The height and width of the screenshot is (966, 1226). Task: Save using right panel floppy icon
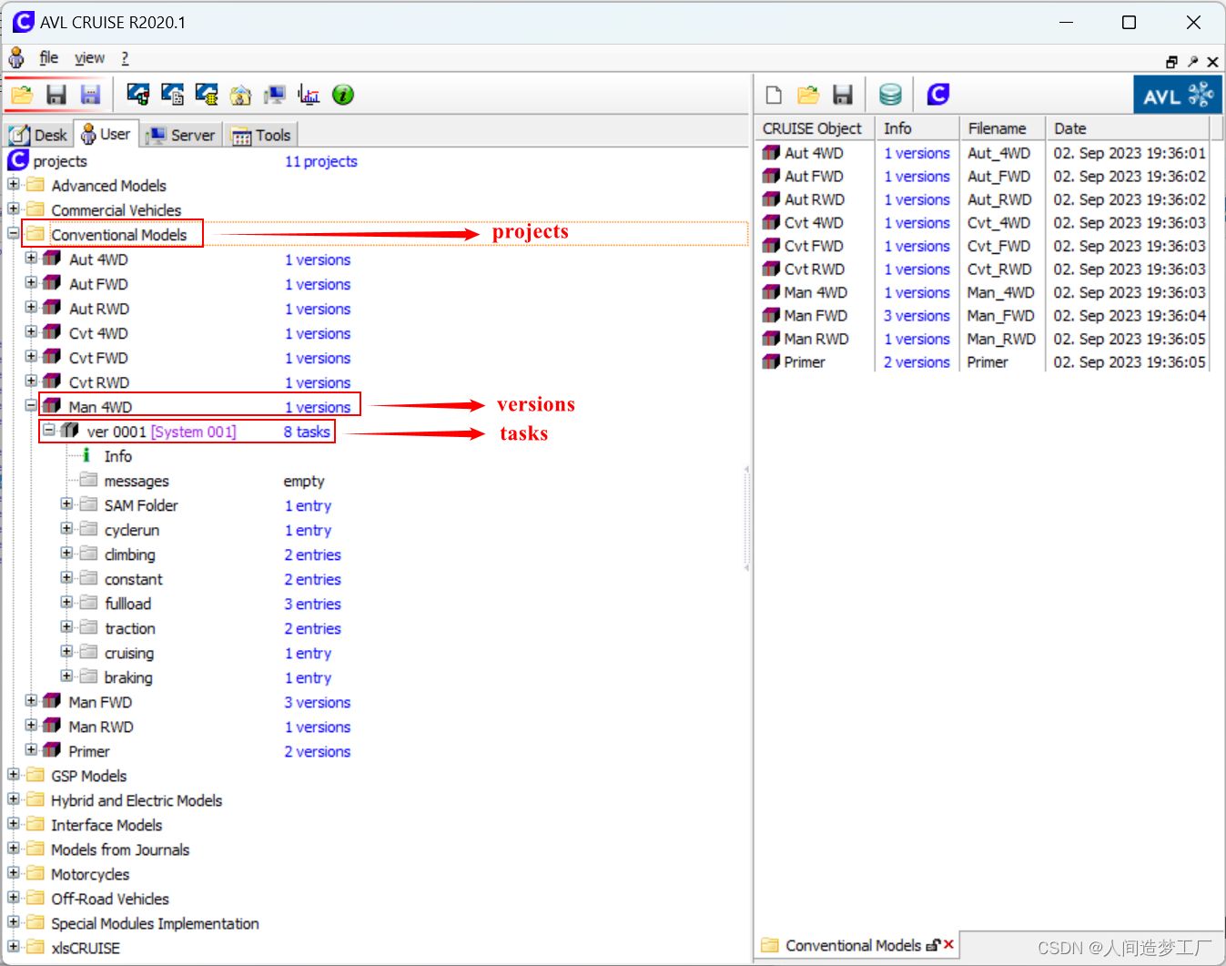tap(843, 95)
